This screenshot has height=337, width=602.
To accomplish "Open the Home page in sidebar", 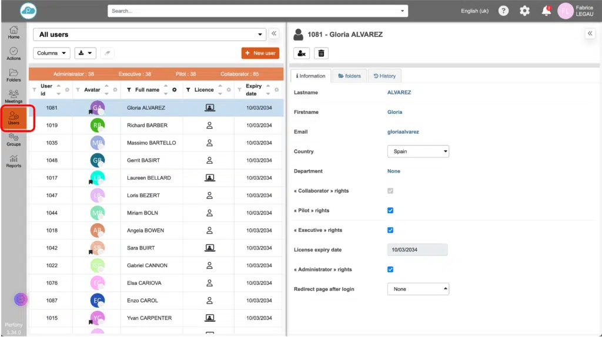I will [x=14, y=33].
